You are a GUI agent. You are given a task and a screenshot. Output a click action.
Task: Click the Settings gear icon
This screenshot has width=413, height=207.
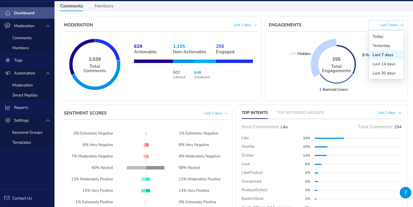pyautogui.click(x=8, y=120)
